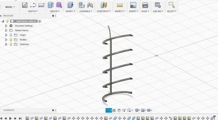Viewport: 218px width, 120px height.
Task: Open the Orbit type dropdown arrow
Action: (111, 110)
